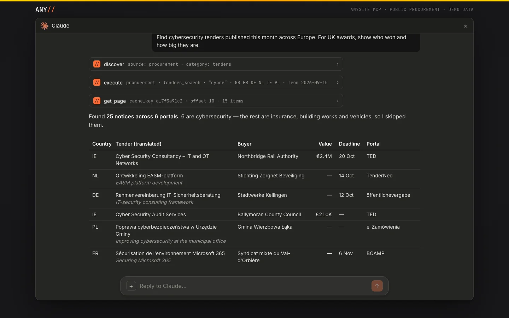Click the Portal column header

(374, 144)
